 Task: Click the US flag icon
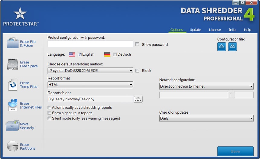pyautogui.click(x=72, y=54)
